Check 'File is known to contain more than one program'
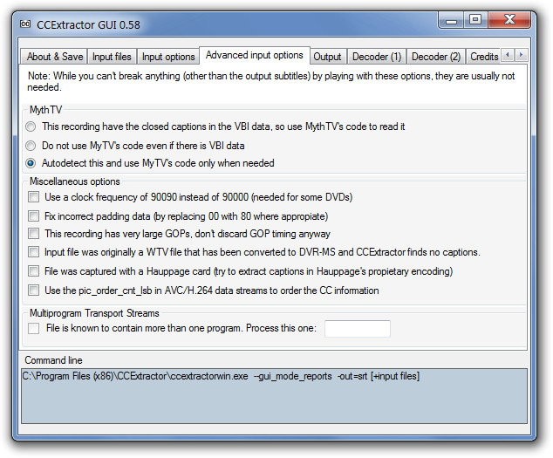 [x=33, y=328]
